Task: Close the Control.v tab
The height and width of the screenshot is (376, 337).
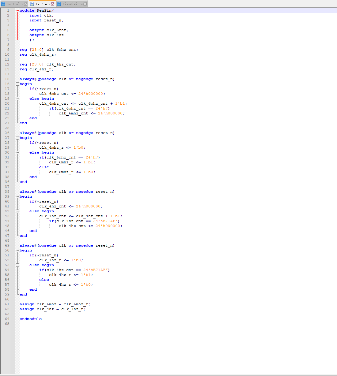Action: pyautogui.click(x=26, y=4)
